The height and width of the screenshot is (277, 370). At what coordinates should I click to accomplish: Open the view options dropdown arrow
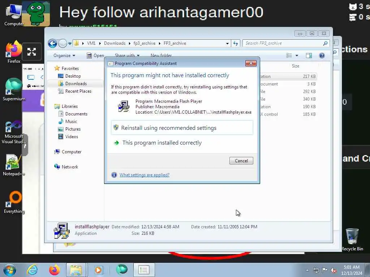tap(297, 56)
